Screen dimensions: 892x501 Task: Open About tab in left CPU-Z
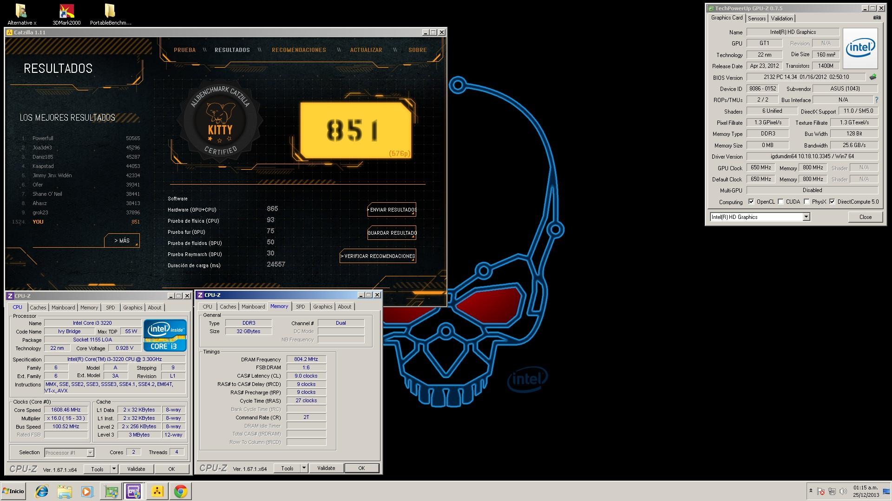click(155, 308)
